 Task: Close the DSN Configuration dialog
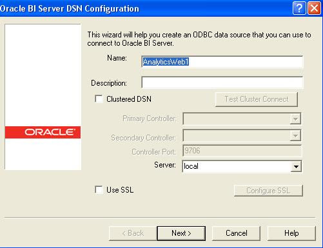tap(314, 8)
